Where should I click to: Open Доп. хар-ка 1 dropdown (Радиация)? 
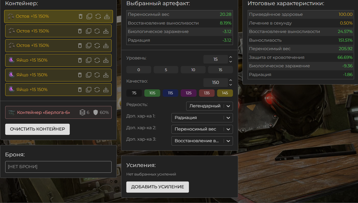point(202,118)
